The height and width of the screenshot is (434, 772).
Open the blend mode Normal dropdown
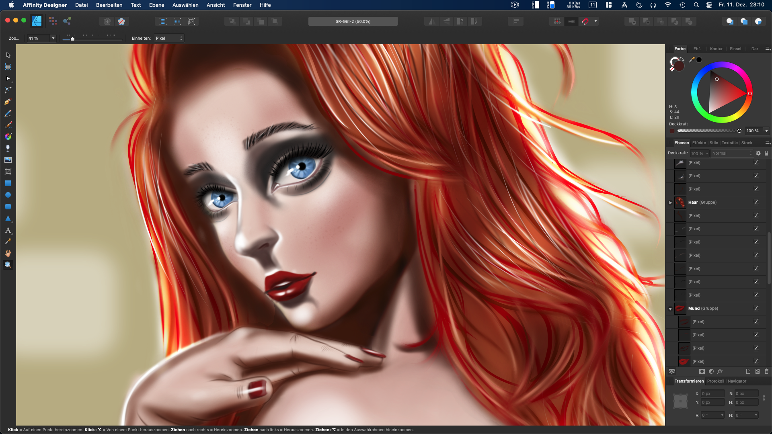point(731,153)
